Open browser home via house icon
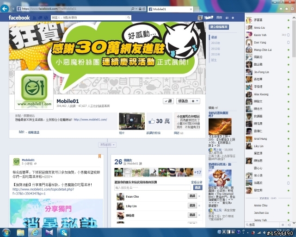 (x=281, y=9)
